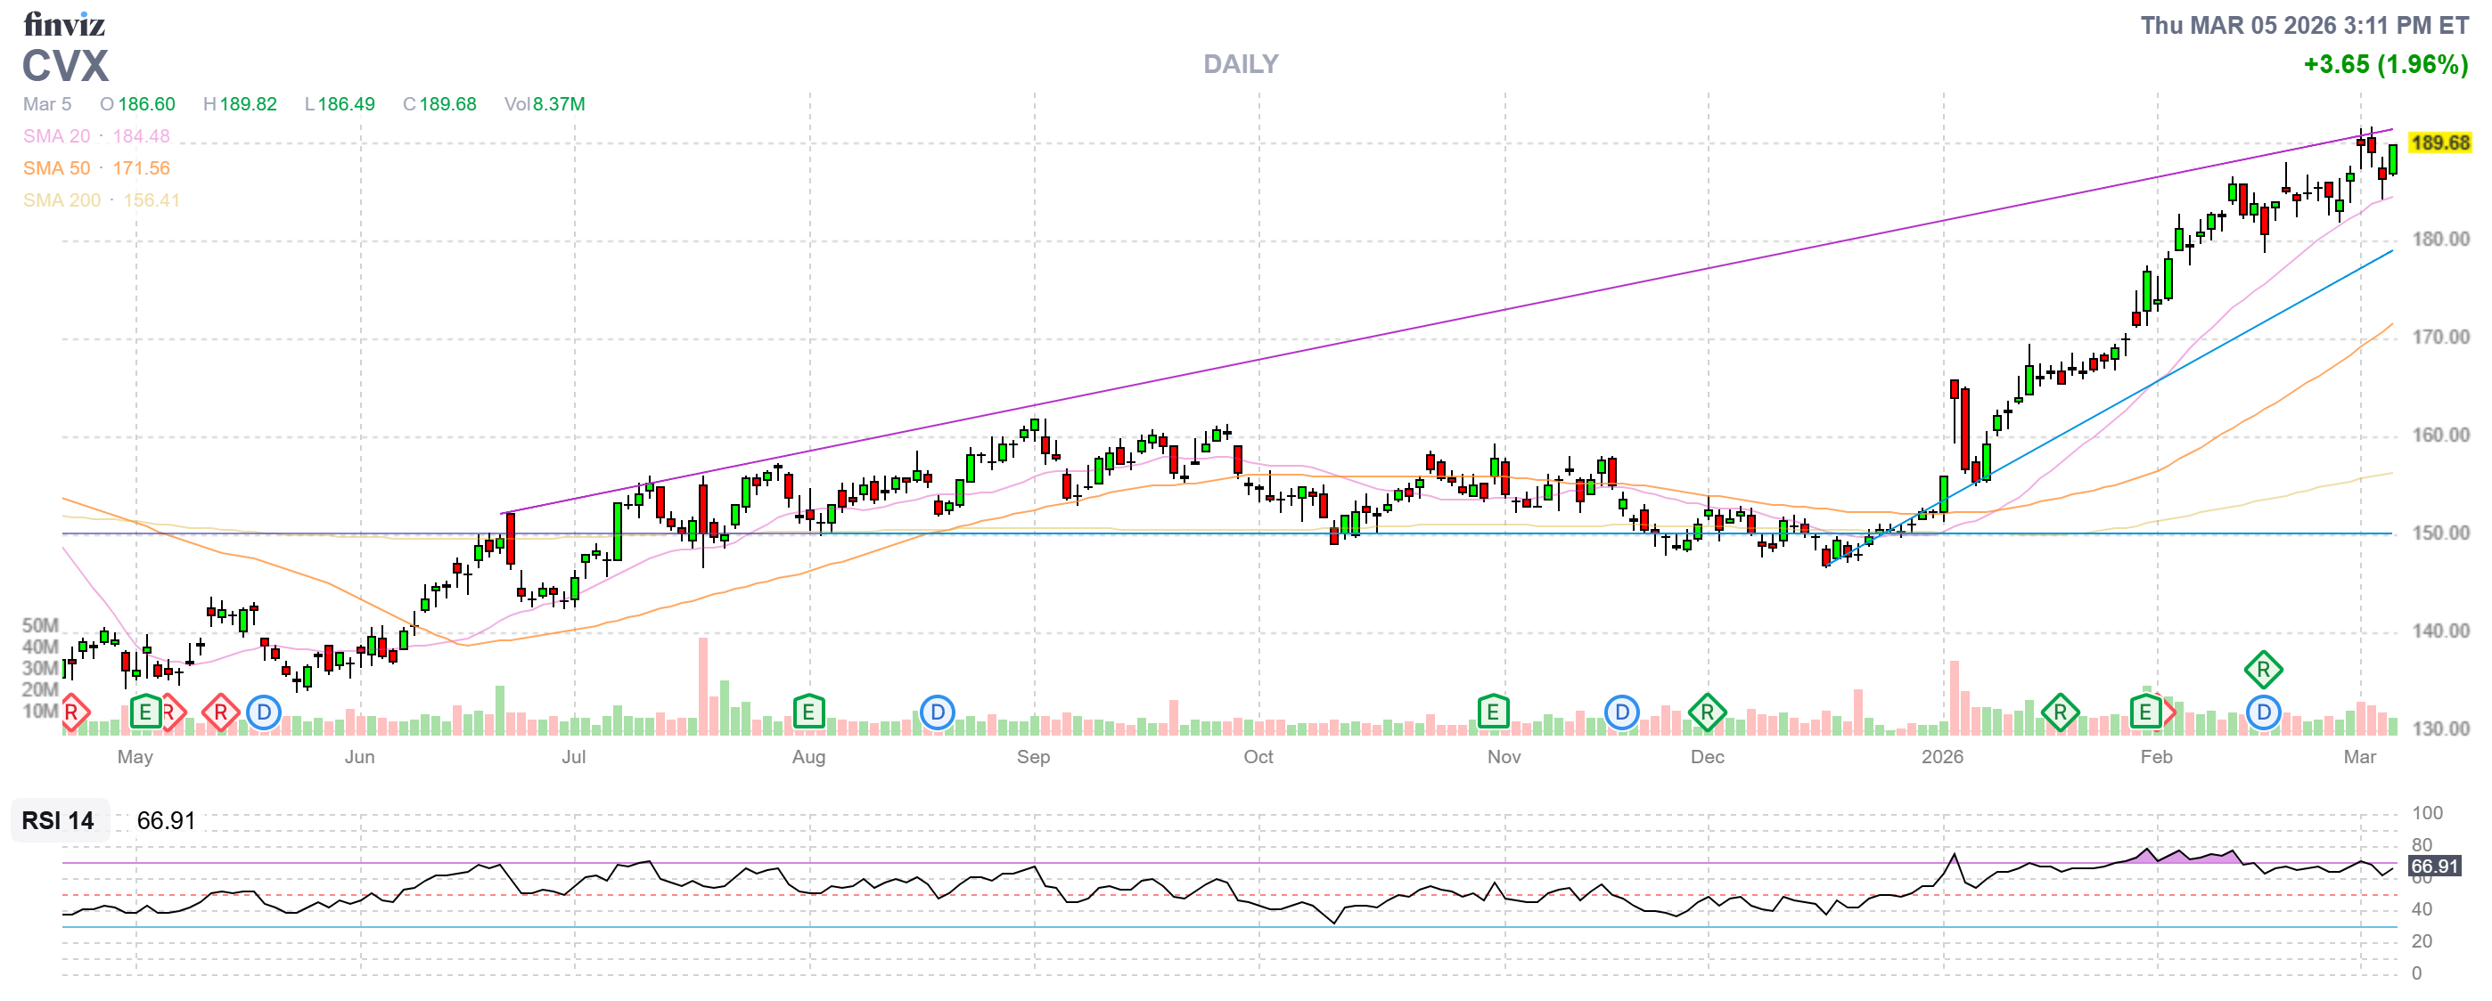Screen dimensions: 2492x1001
Task: Click the SMA 20 legend label
Action: [56, 136]
